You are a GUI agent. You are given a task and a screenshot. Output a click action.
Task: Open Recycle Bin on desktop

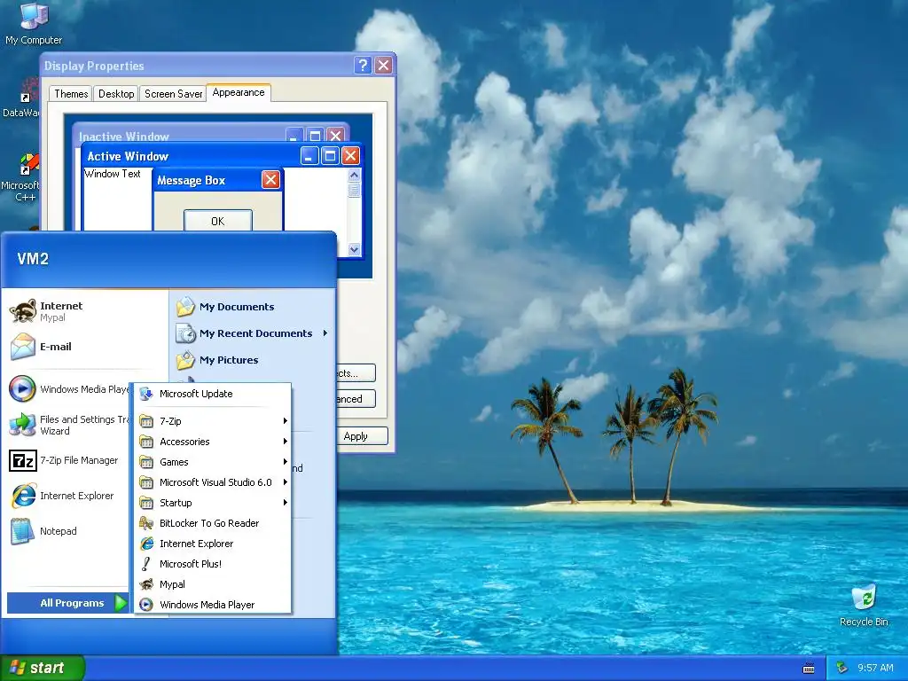pyautogui.click(x=864, y=605)
